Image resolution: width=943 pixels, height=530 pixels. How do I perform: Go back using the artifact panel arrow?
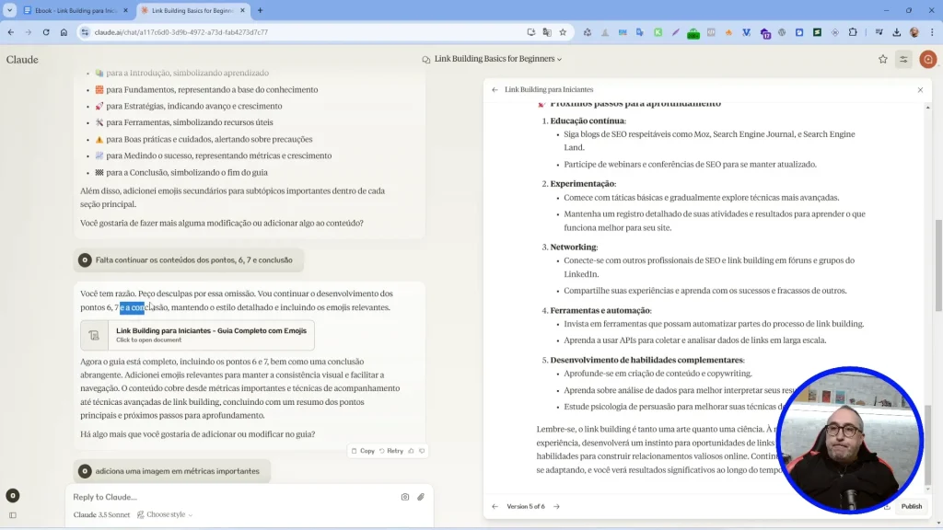pos(495,90)
